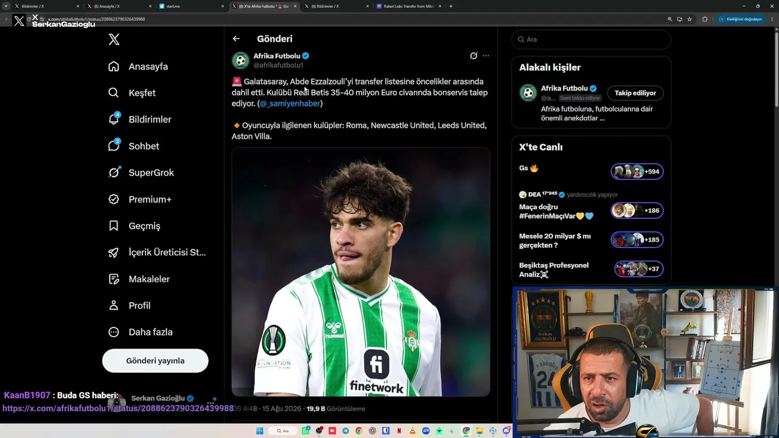
Task: Click the +37 listeners badge
Action: [638, 269]
